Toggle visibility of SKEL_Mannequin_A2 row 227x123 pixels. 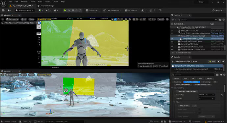(x=172, y=31)
